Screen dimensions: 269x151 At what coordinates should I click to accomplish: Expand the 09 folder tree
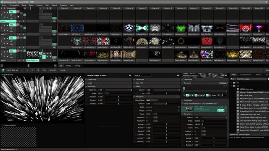pos(231,83)
